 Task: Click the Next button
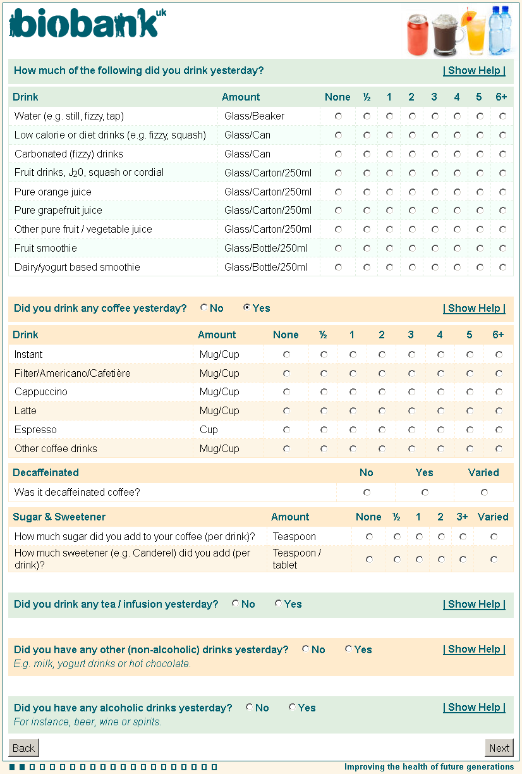coord(499,748)
